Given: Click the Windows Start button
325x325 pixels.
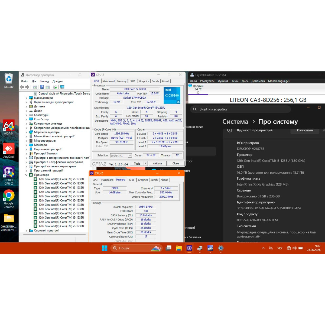Looking at the screenshot, I should pos(105,248).
